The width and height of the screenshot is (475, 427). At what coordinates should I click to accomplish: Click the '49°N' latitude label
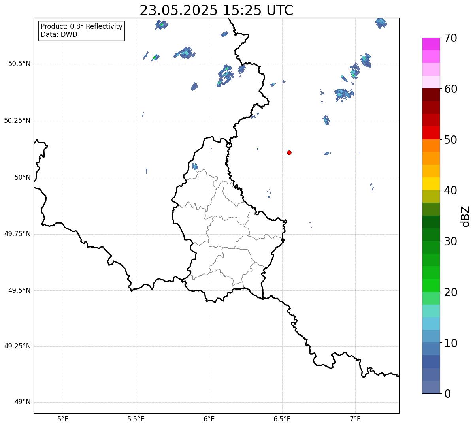[x=23, y=402]
